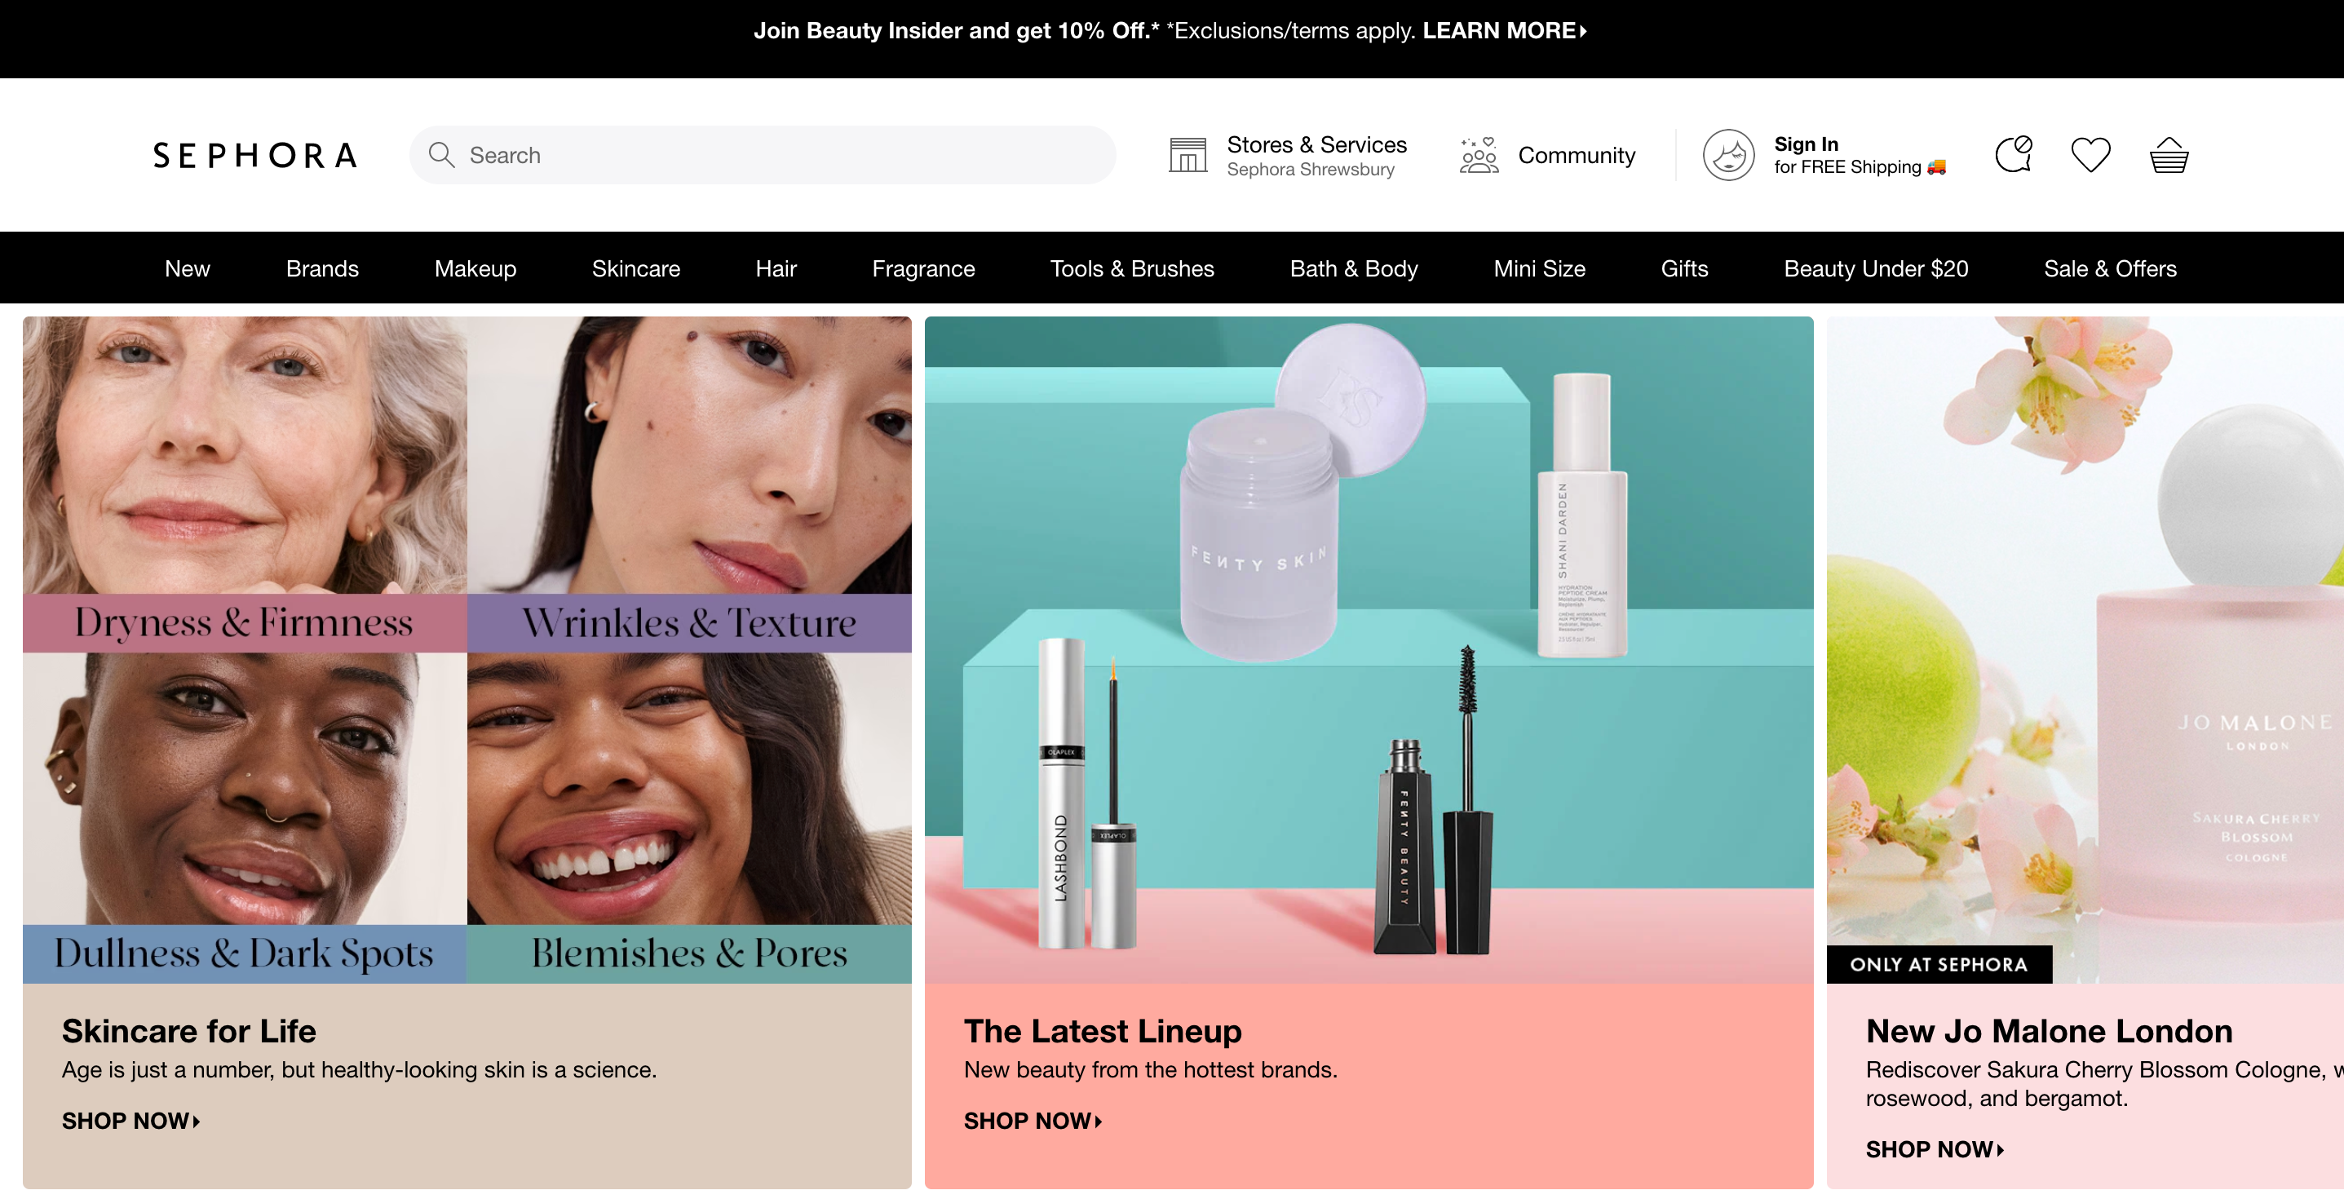Open the chat bubble icon in the header
2344x1199 pixels.
[x=2013, y=153]
